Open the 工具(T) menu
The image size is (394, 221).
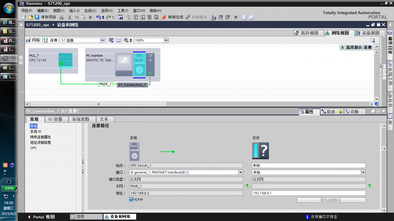[123, 10]
